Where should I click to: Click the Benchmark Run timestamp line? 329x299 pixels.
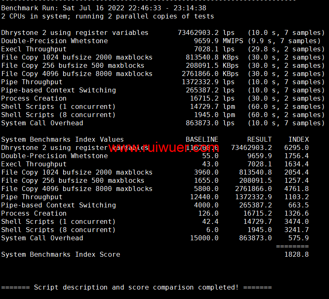(x=103, y=8)
